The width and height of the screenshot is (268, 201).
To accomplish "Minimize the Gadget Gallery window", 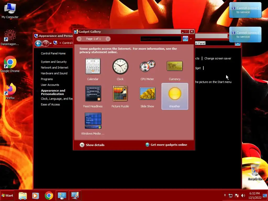I will [183, 32].
